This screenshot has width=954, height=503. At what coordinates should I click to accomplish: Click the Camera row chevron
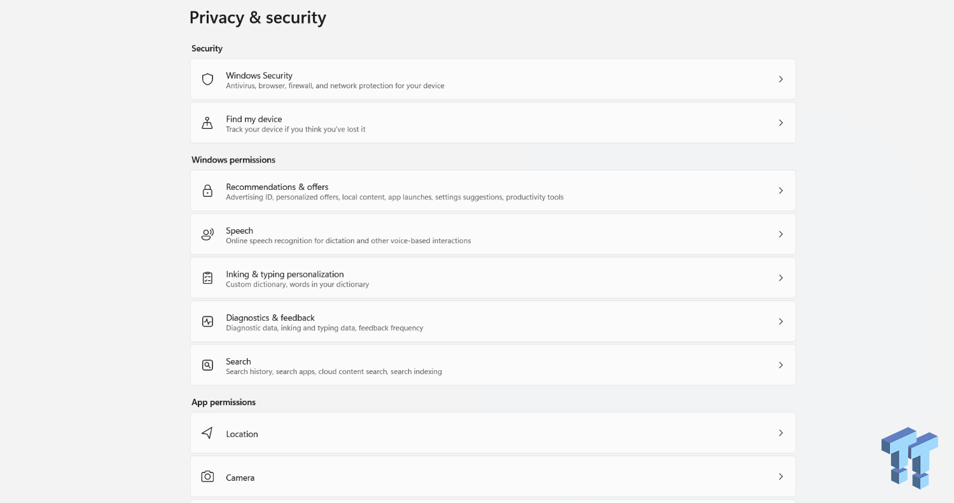coord(781,476)
